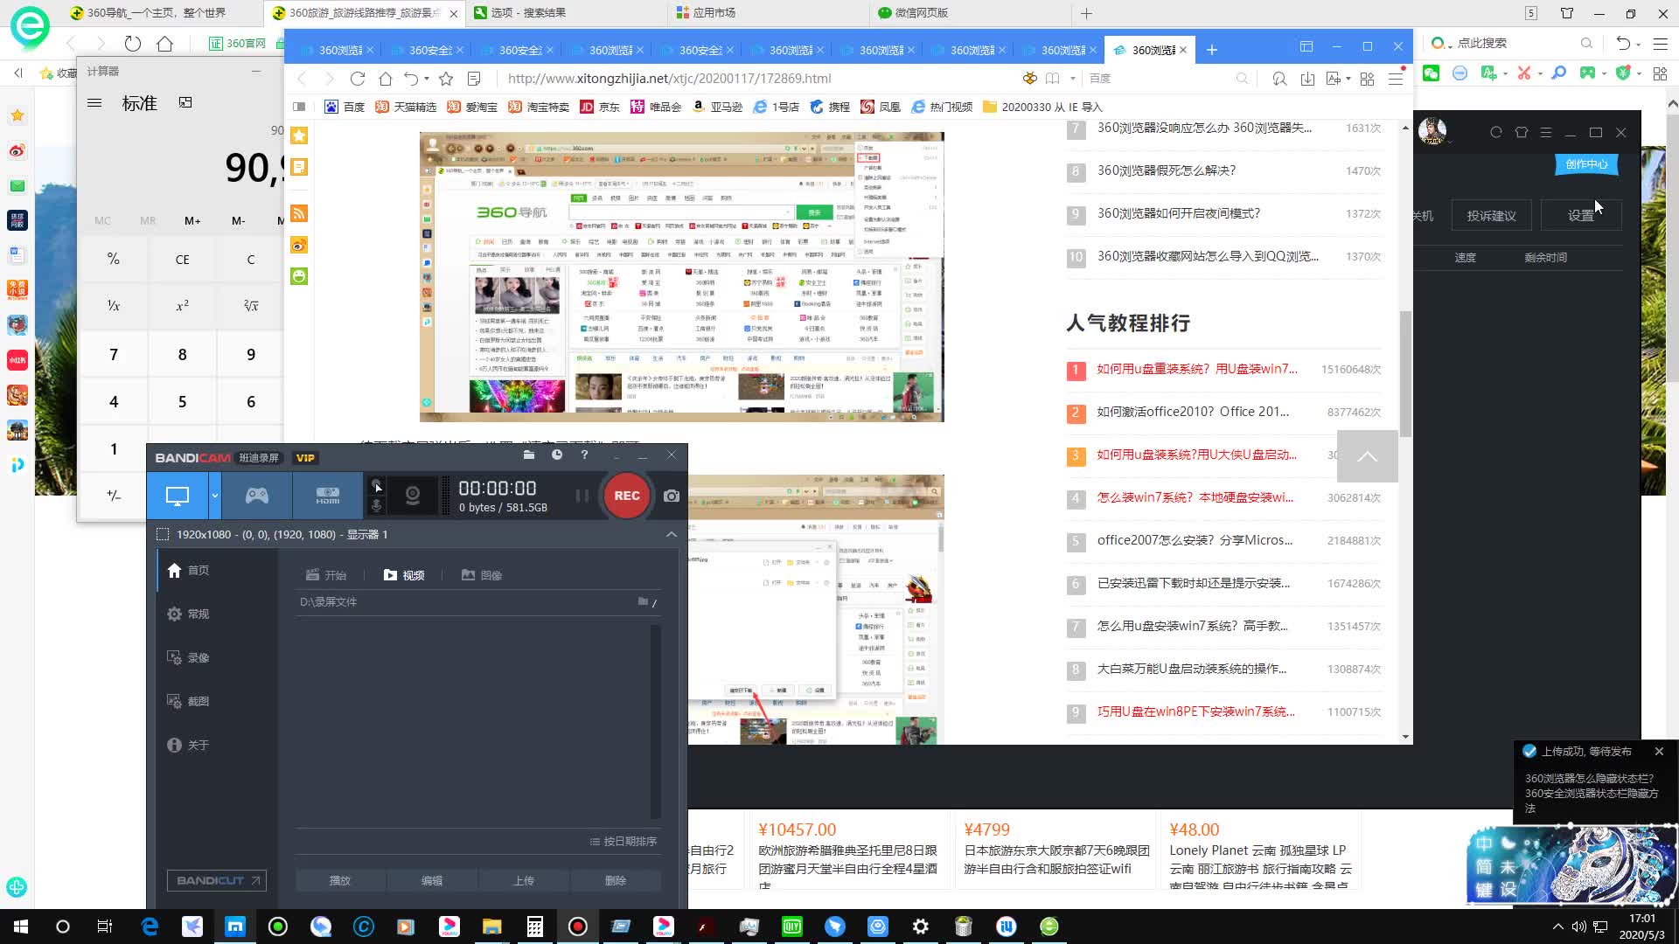
Task: Select 截图 screenshot section in Bandicam sidebar
Action: 197,700
